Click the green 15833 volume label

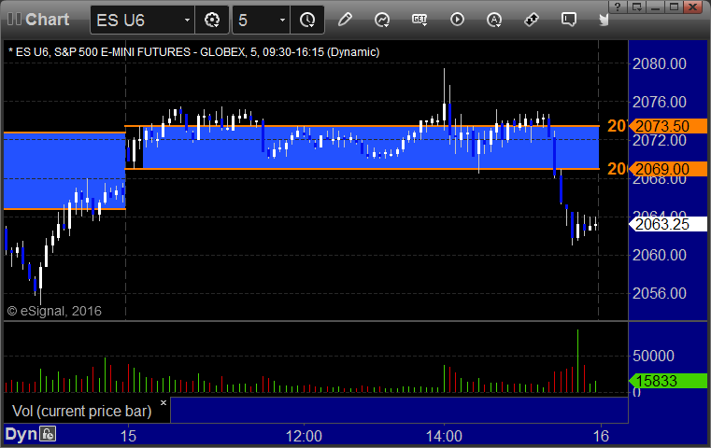tap(667, 381)
